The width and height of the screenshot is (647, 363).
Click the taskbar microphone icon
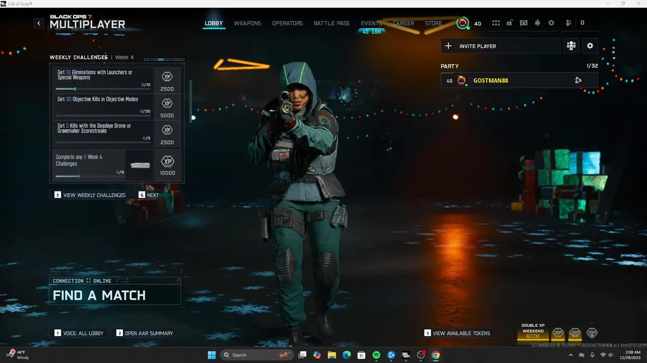coord(592,355)
